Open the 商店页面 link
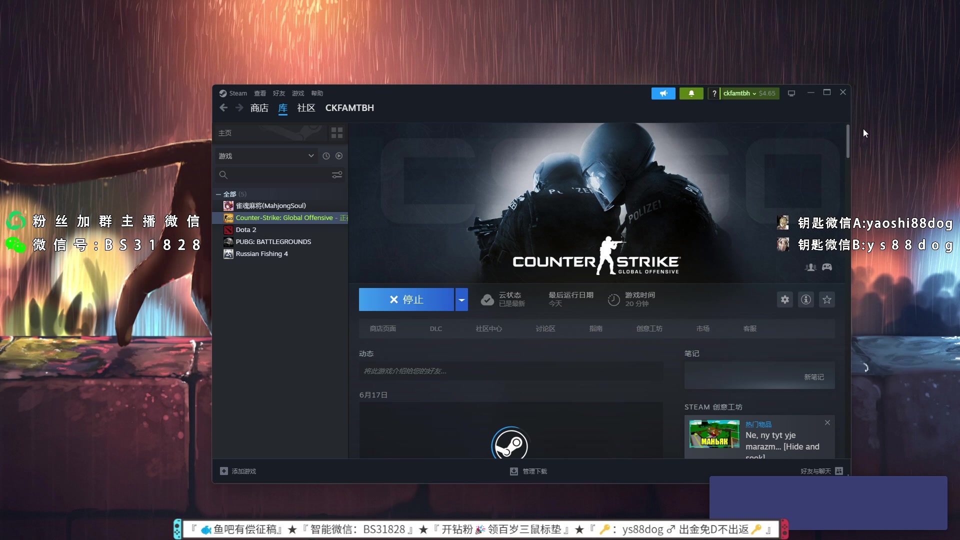The image size is (960, 540). 382,328
